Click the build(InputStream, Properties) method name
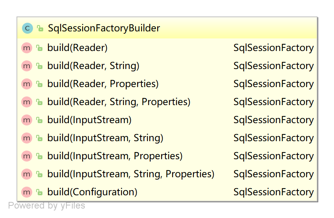The width and height of the screenshot is (334, 218). click(115, 156)
